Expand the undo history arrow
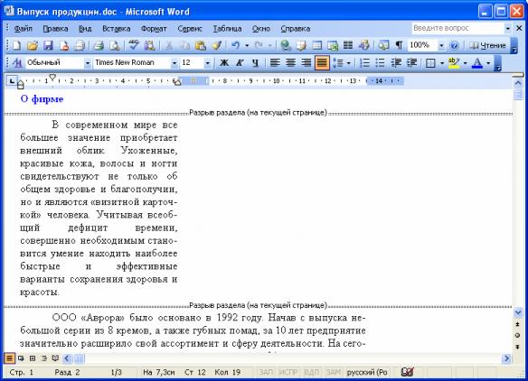528x381 pixels. (247, 45)
